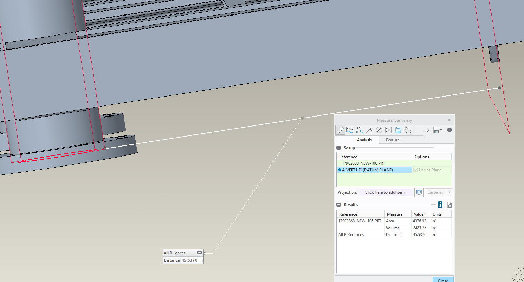This screenshot has height=282, width=524.
Task: Select the Transform measurement tool
Action: [x=408, y=130]
